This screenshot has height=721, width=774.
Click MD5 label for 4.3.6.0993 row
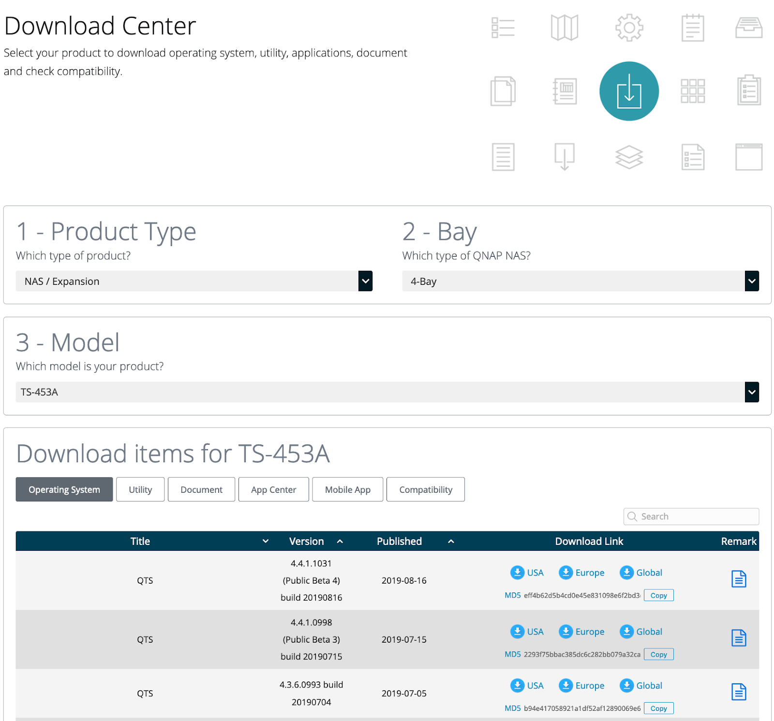coord(512,708)
